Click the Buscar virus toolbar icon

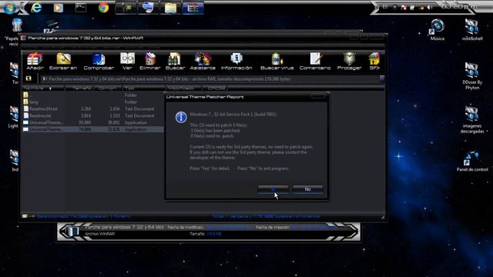point(277,62)
